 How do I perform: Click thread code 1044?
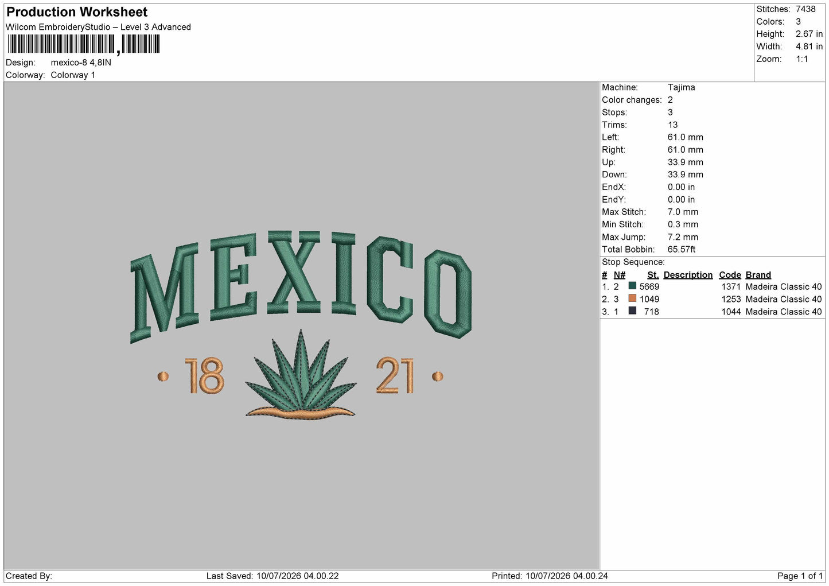pyautogui.click(x=731, y=312)
